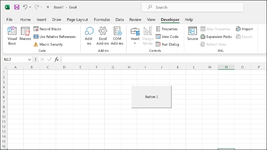
Task: Save the workbook with the disk icon
Action: tap(17, 7)
